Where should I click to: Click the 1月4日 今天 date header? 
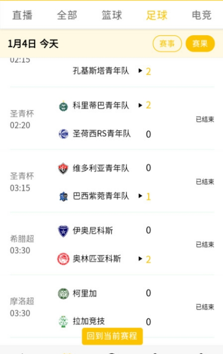pyautogui.click(x=33, y=44)
